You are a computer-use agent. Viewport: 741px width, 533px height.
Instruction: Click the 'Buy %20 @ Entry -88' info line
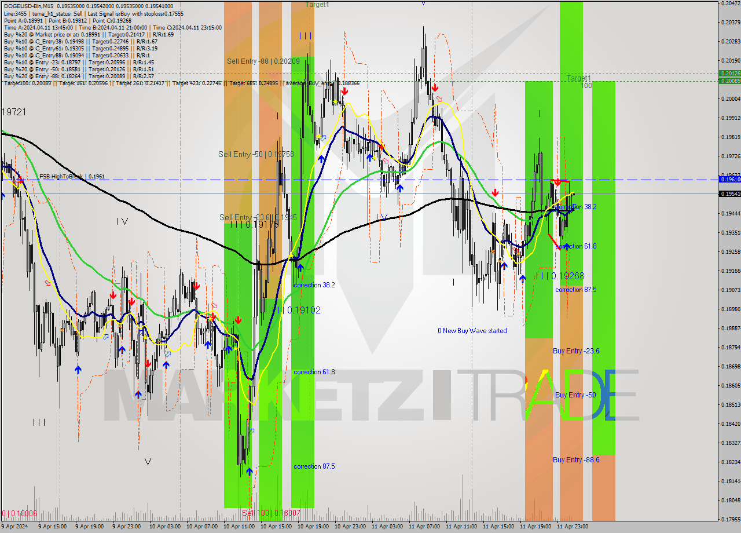79,76
